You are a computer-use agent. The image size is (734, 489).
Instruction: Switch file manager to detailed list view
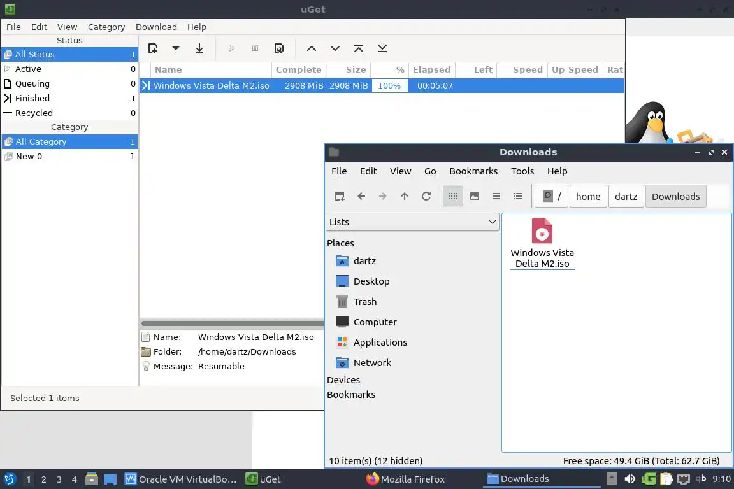[x=518, y=197]
